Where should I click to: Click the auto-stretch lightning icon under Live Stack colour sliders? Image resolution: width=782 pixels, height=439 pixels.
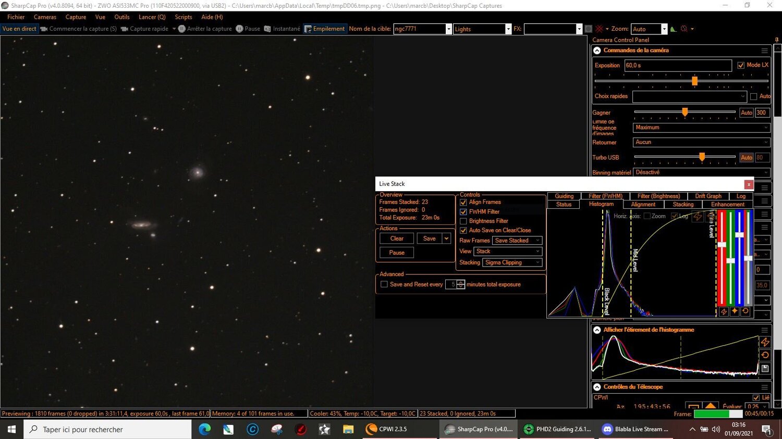click(724, 311)
